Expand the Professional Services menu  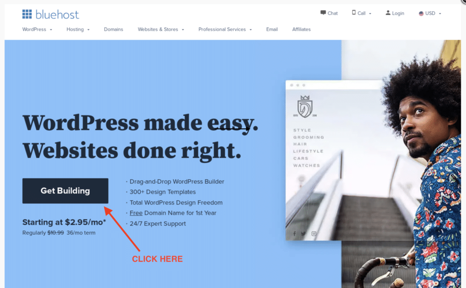click(x=225, y=30)
